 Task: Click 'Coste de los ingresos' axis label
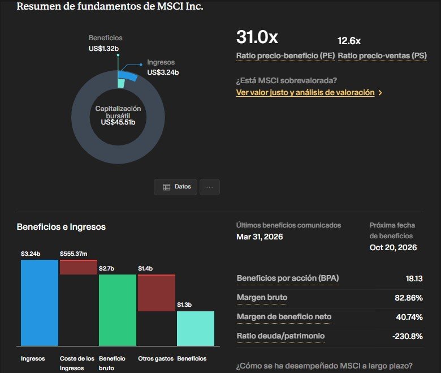pos(77,363)
